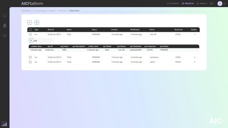The image size is (228, 128).
Task: Click the Resources column header
Action: click(178, 30)
